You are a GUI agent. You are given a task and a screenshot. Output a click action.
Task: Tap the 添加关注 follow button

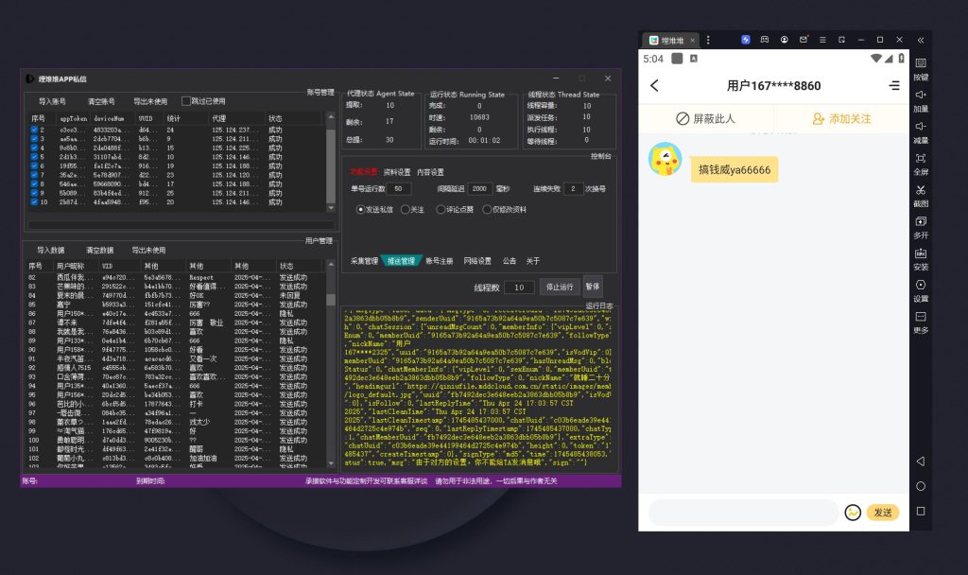coord(841,119)
